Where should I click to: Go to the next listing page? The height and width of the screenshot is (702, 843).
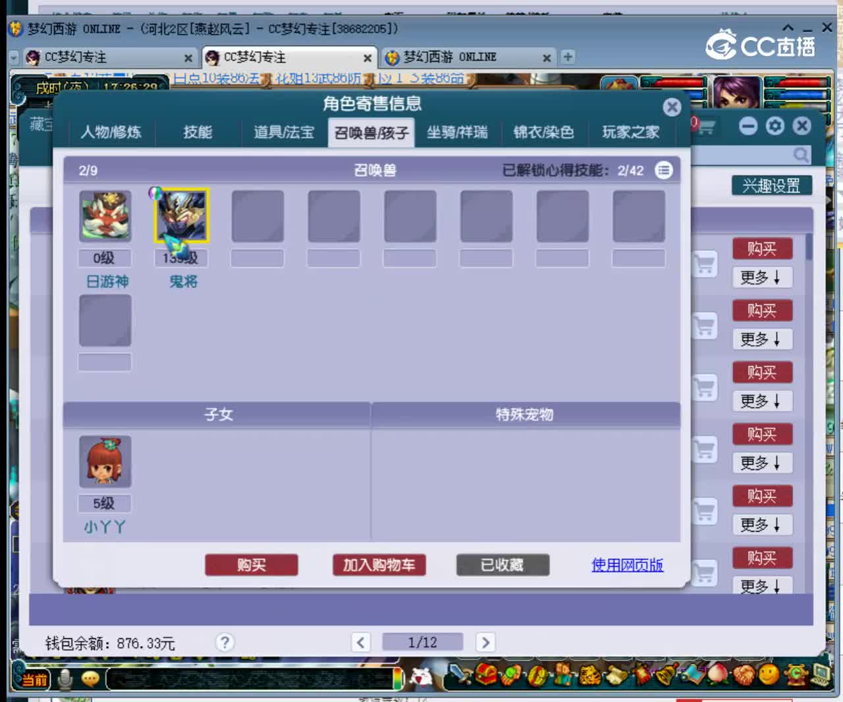(x=485, y=642)
